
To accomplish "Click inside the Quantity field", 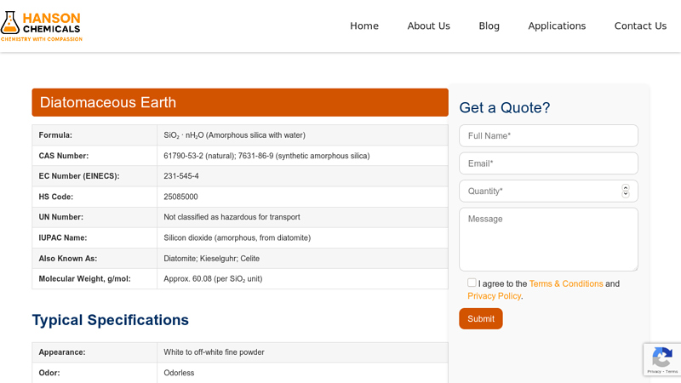I will (x=536, y=191).
